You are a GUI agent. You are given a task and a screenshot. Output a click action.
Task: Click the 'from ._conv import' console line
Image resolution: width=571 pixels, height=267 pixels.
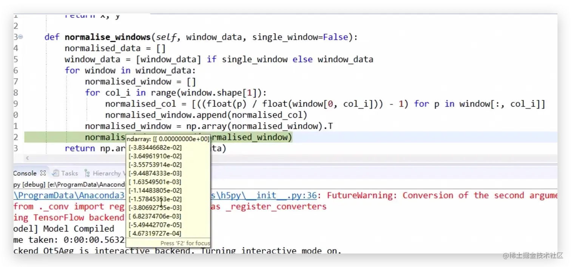pos(69,207)
